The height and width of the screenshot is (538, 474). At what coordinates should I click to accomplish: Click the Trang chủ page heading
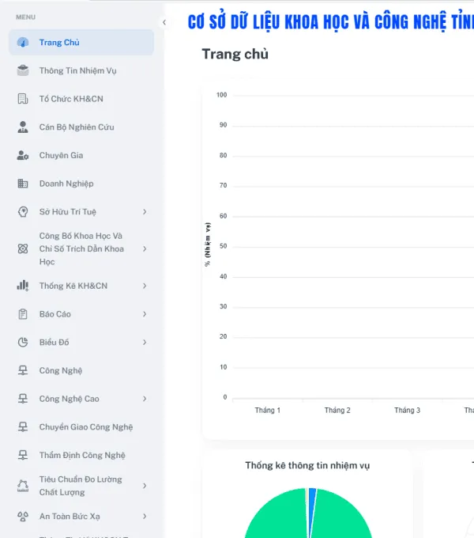(x=235, y=55)
